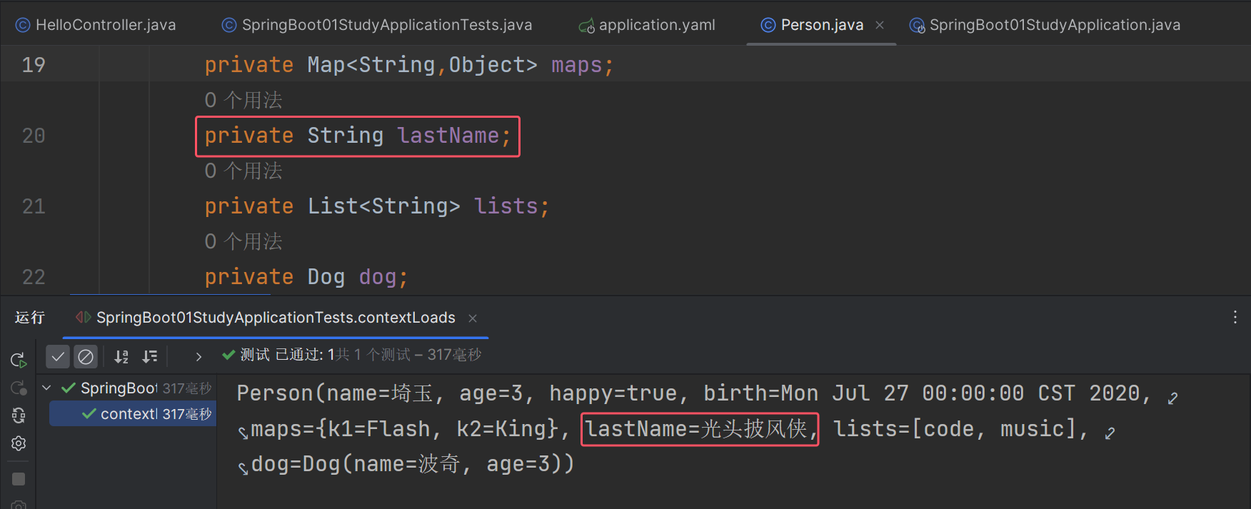
Task: Open the SpringBoot01StudyApplication.java tab
Action: tap(1045, 25)
